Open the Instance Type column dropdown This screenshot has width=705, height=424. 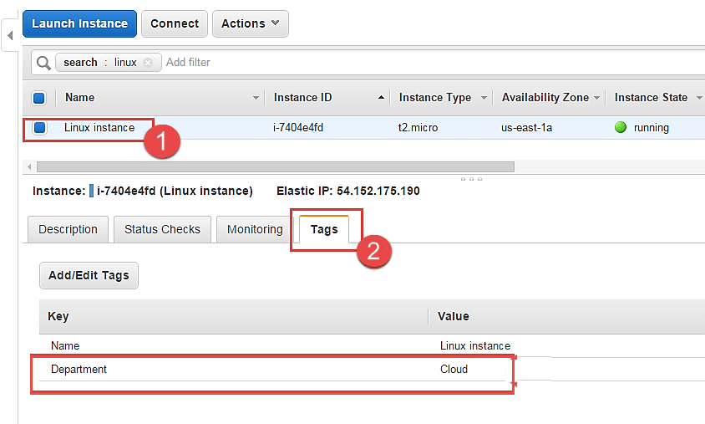pyautogui.click(x=483, y=98)
